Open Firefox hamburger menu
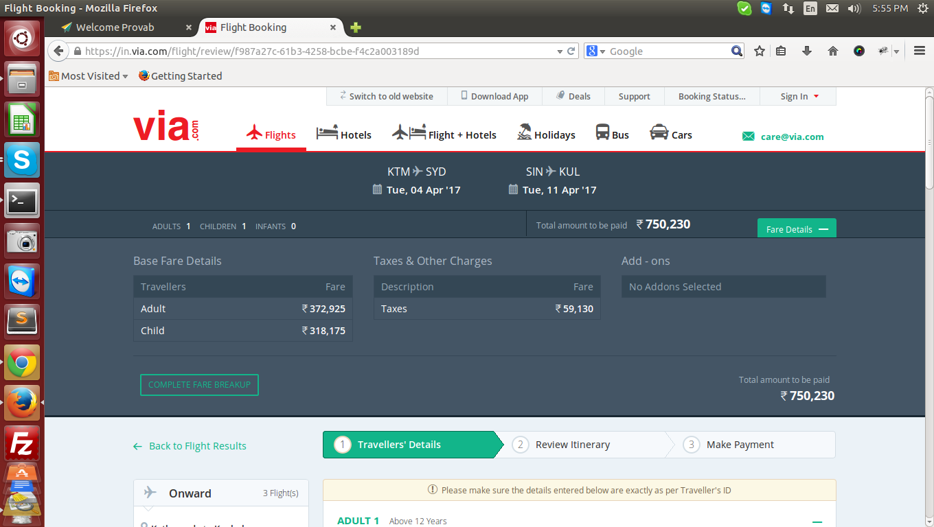Screen dimensions: 934x527 coord(920,51)
